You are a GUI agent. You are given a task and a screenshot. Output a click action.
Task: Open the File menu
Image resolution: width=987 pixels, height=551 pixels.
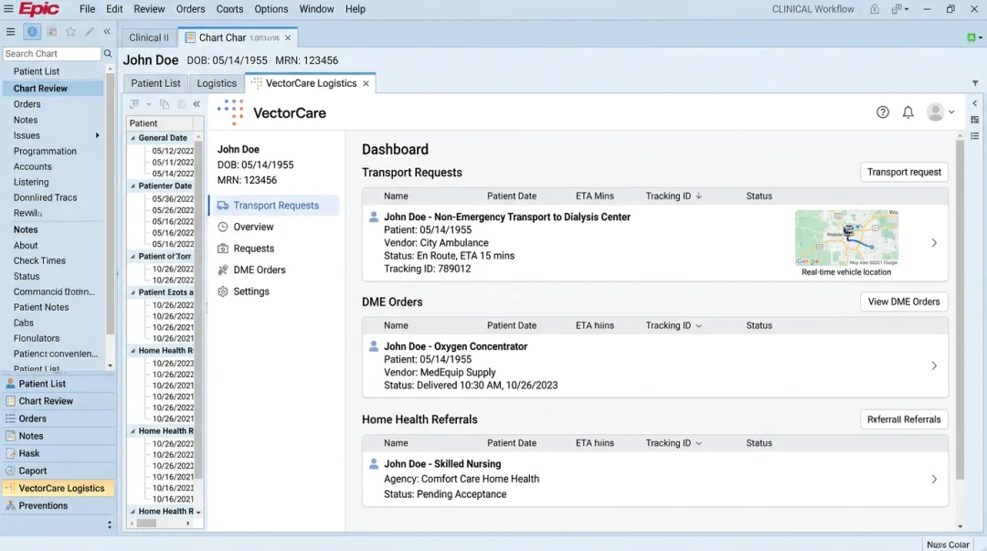(x=88, y=9)
